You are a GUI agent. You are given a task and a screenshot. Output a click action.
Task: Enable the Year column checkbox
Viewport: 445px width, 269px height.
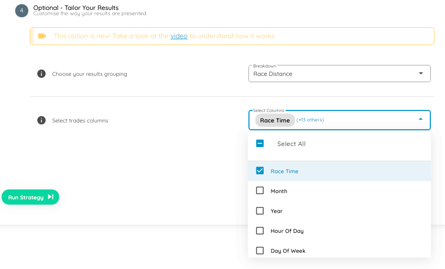click(260, 211)
